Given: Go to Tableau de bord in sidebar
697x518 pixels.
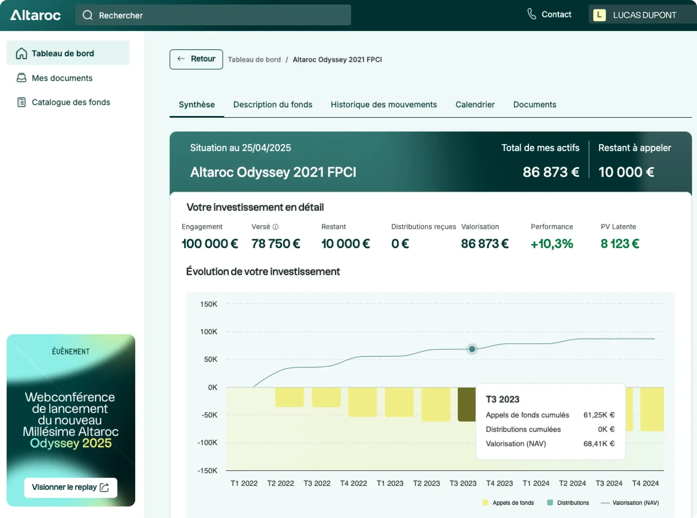Looking at the screenshot, I should click(x=68, y=53).
